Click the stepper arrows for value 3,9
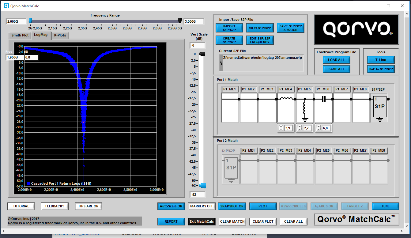Viewport: 411px width, 238px height. tap(281, 128)
